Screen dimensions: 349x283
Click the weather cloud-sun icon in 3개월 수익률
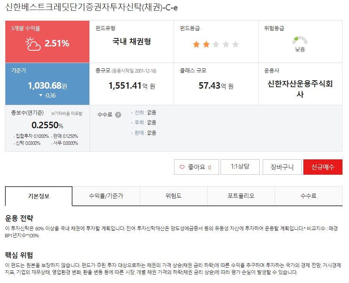33,44
